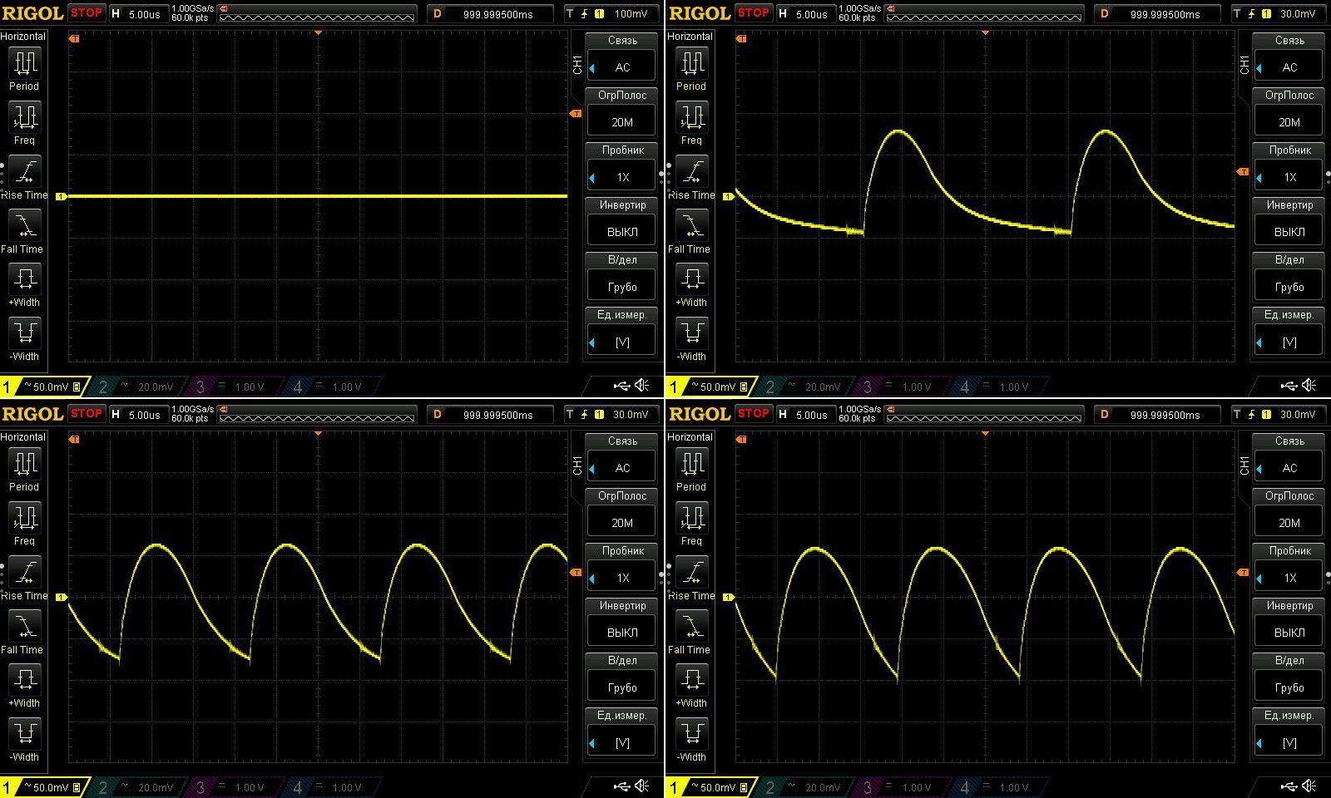Click the USB icon in the bottom-right scope
This screenshot has height=798, width=1331.
1289,786
